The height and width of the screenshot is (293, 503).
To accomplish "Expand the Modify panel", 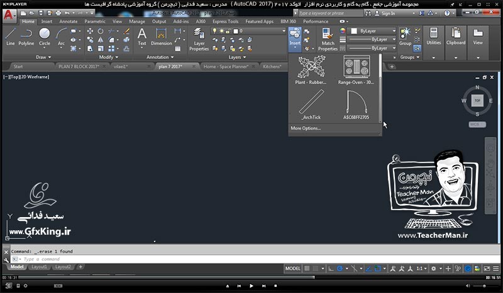I will click(x=108, y=57).
